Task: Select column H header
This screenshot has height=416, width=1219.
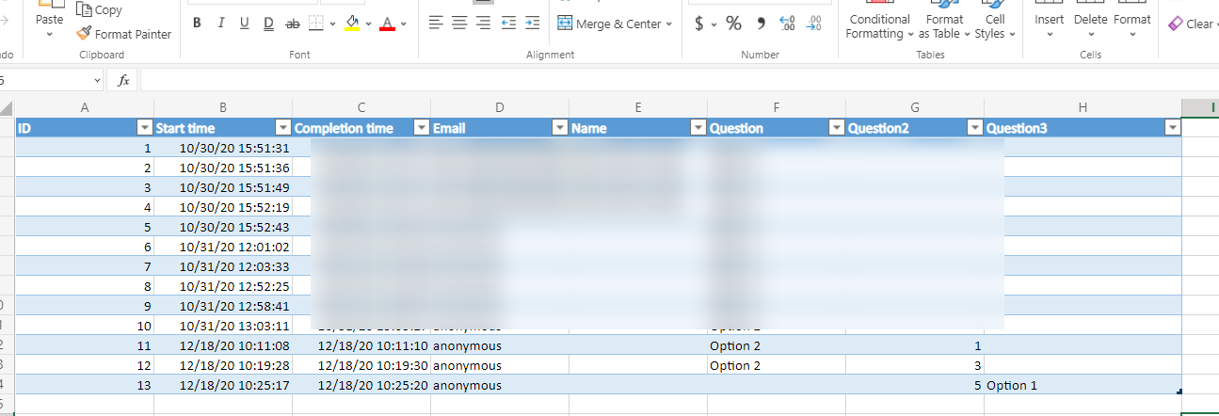Action: pos(1083,107)
